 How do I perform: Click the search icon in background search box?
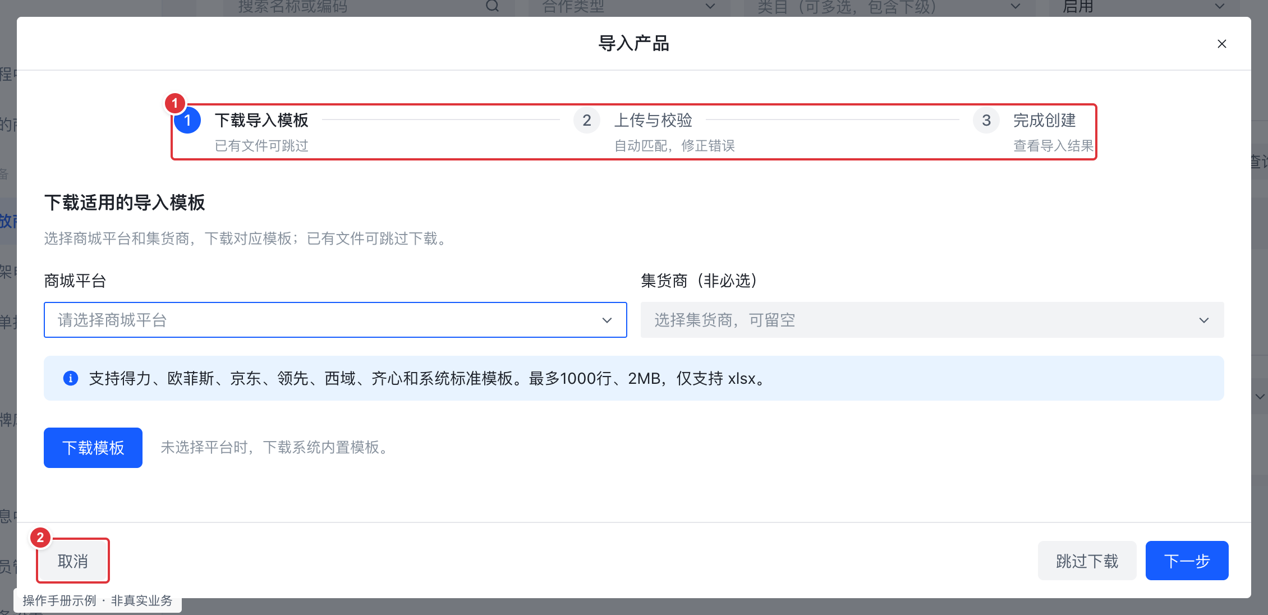(x=492, y=6)
